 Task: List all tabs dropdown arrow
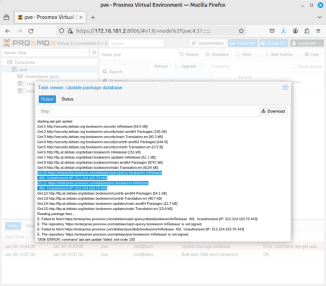pyautogui.click(x=319, y=17)
